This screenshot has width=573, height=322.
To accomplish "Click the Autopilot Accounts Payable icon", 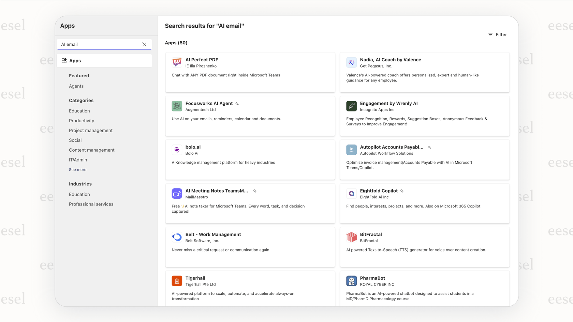I will pos(351,150).
